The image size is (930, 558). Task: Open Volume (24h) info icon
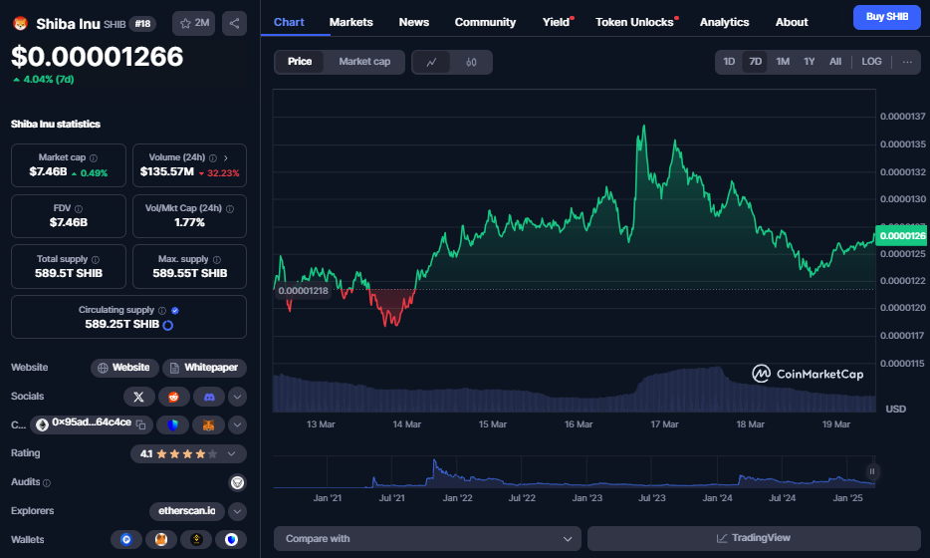pyautogui.click(x=213, y=157)
